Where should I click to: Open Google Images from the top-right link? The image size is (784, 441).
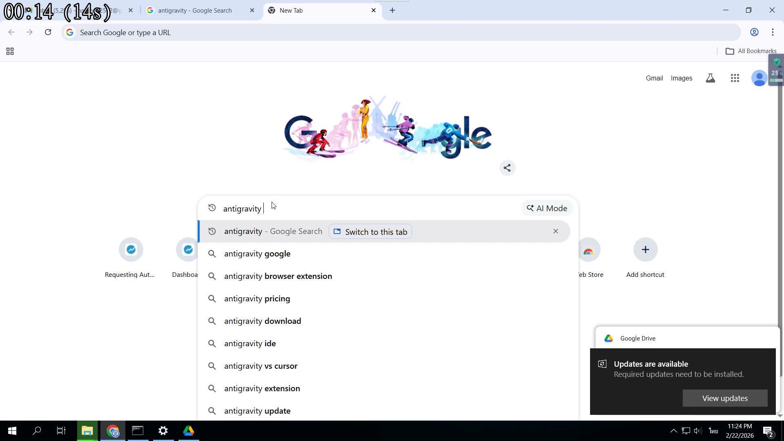tap(681, 78)
